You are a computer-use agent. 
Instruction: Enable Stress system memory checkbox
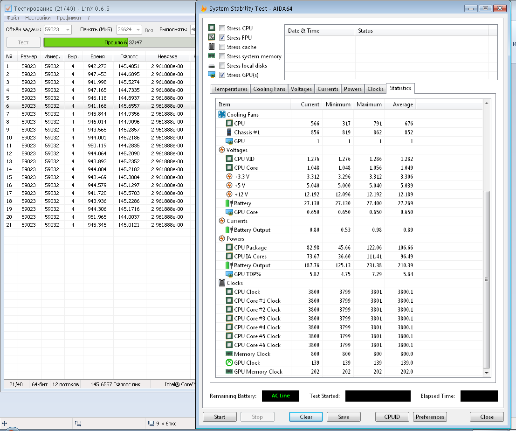222,56
